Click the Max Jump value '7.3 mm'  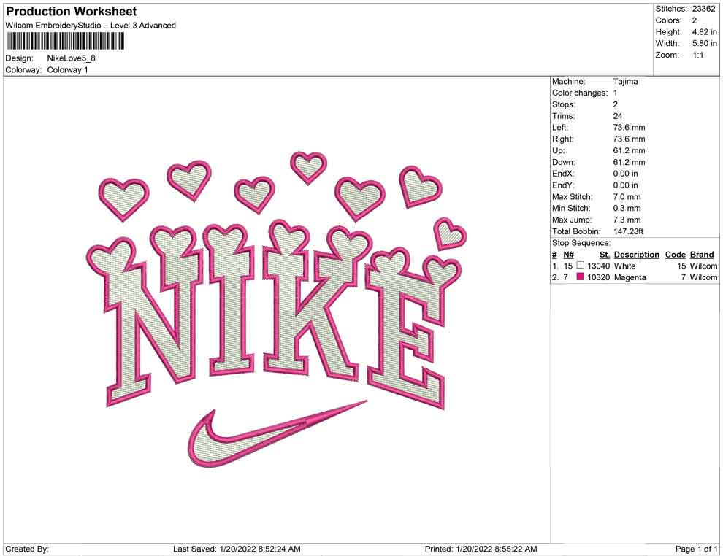coord(627,220)
